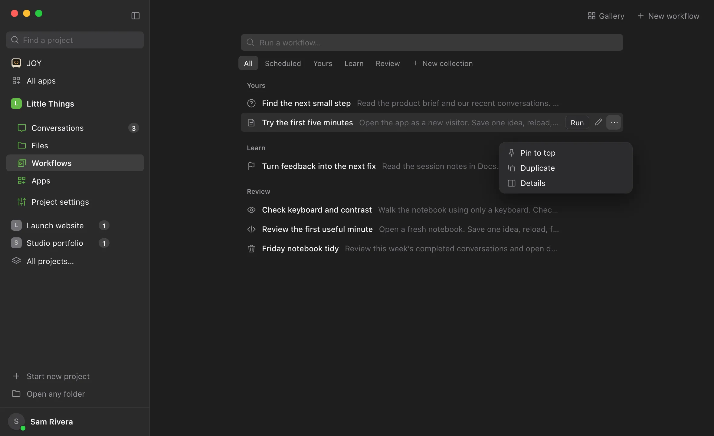Click the Sam Rivera avatar
Image resolution: width=714 pixels, height=436 pixels.
click(16, 421)
